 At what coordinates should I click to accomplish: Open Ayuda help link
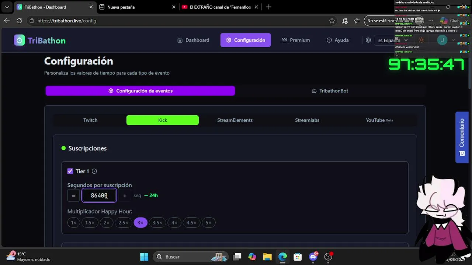coord(337,40)
